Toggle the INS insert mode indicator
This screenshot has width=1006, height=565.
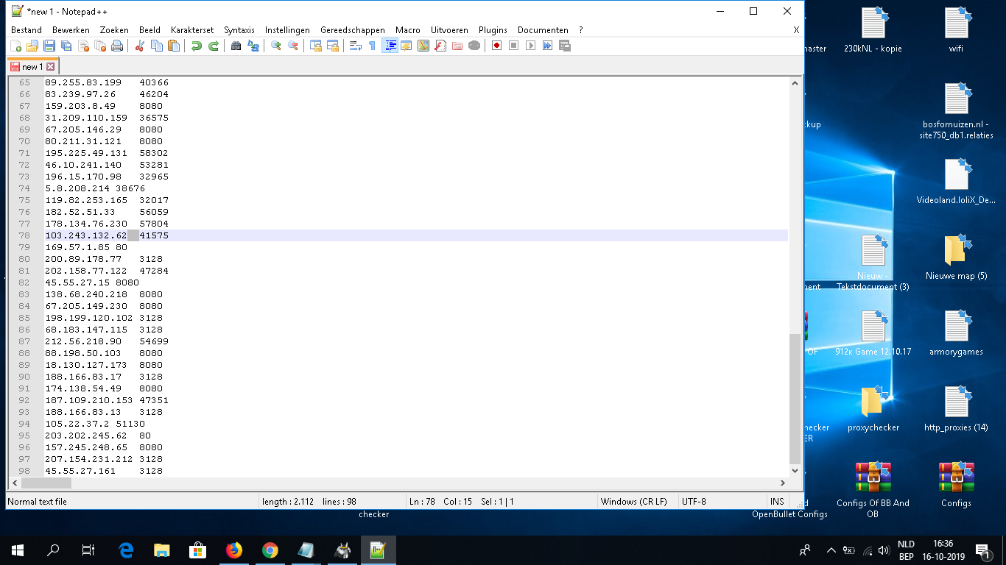click(x=777, y=502)
